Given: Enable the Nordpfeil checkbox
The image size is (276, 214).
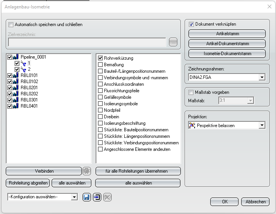Looking at the screenshot, I should (x=100, y=110).
